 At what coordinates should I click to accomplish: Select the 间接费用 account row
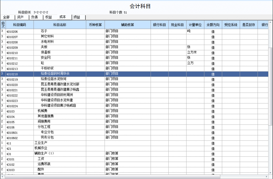click(134, 122)
